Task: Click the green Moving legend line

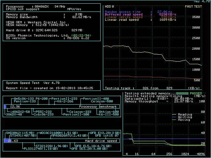Action: click(x=174, y=120)
